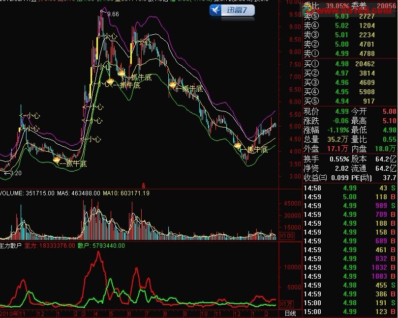Click the 主力散户 indicator title
This screenshot has height=318, width=398.
11,245
